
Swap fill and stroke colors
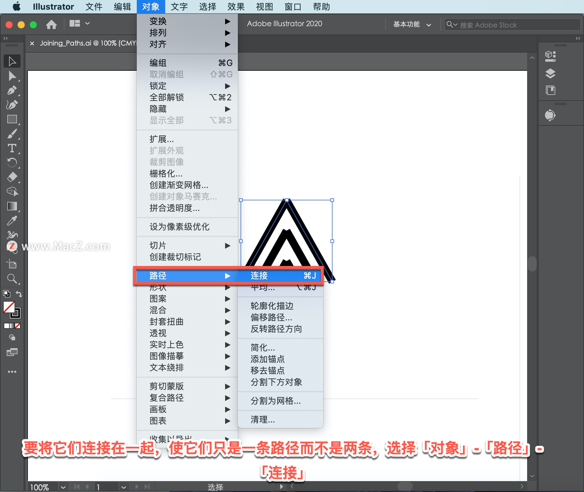pos(19,294)
